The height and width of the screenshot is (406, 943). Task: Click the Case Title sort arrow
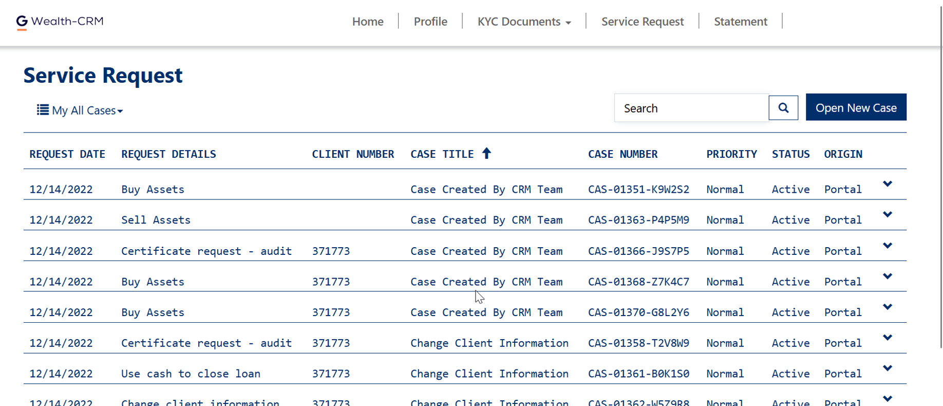(x=486, y=153)
